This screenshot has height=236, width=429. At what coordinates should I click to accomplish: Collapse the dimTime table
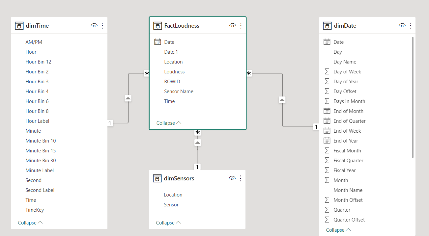click(x=30, y=223)
